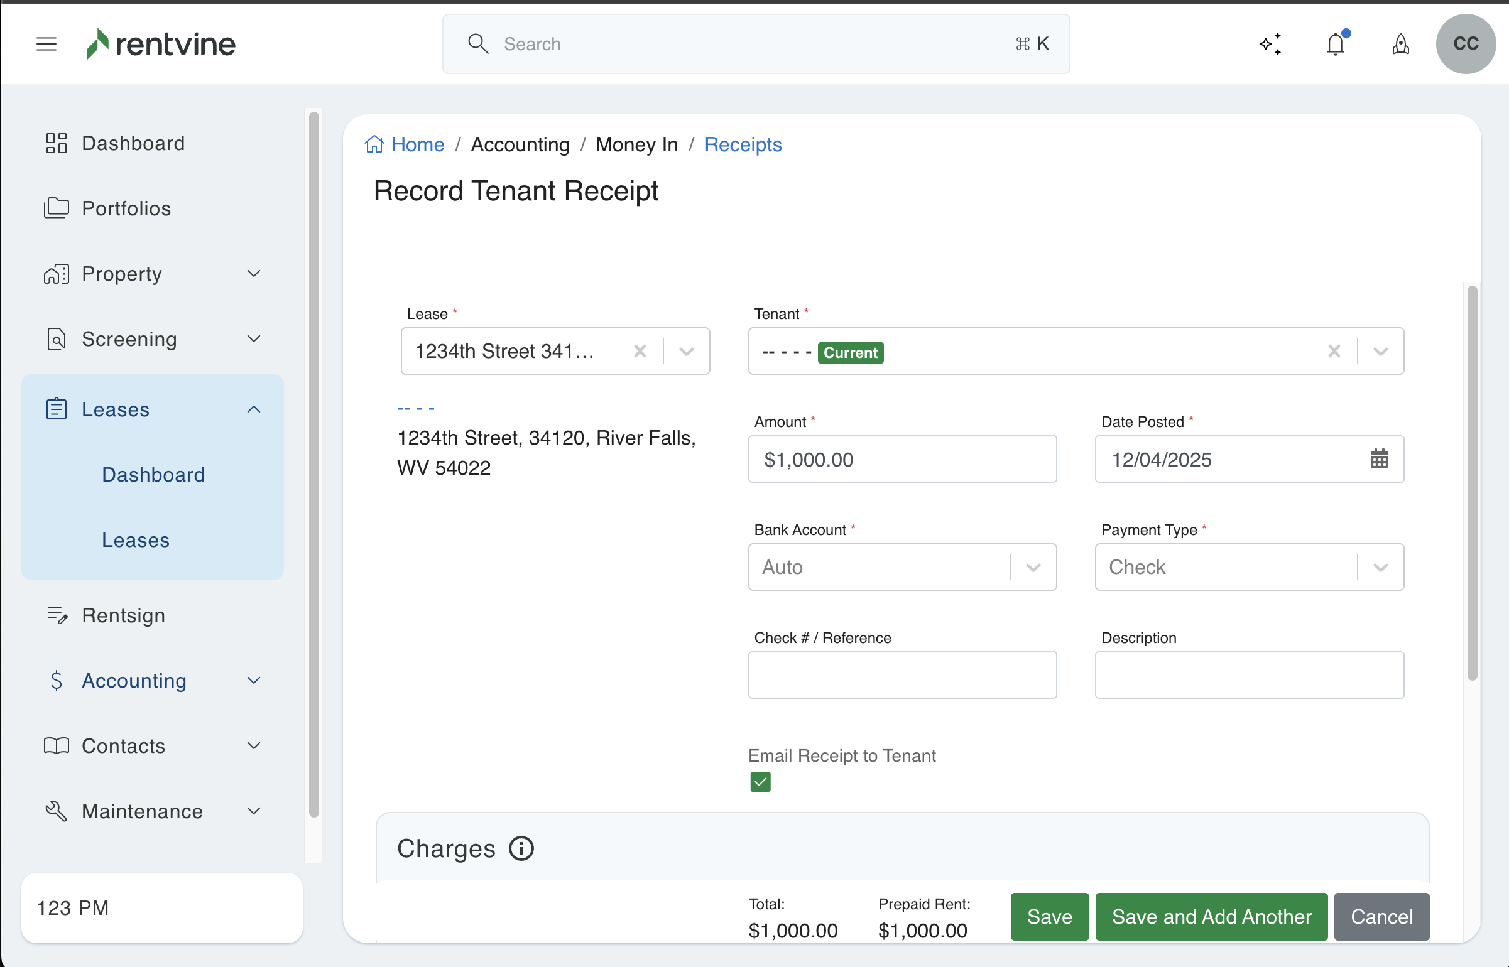
Task: Open the notifications bell
Action: 1336,44
